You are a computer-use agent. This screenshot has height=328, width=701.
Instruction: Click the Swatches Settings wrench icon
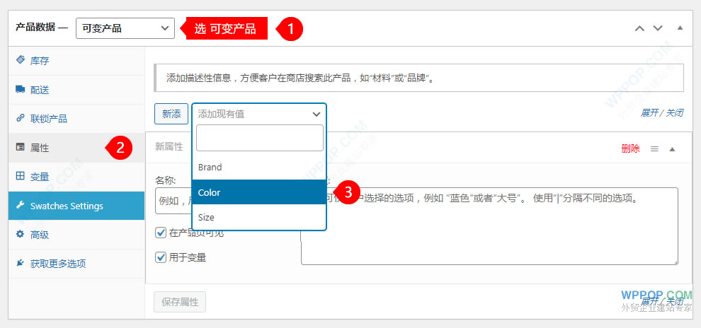pos(20,206)
